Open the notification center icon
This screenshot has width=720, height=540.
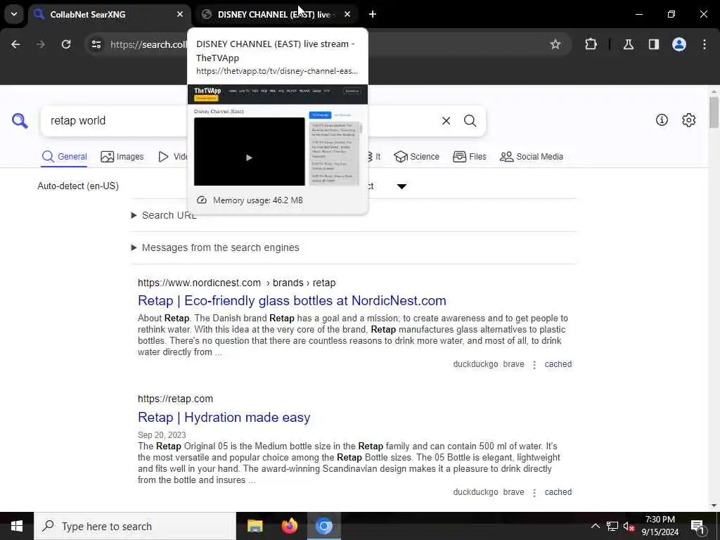coord(697,526)
